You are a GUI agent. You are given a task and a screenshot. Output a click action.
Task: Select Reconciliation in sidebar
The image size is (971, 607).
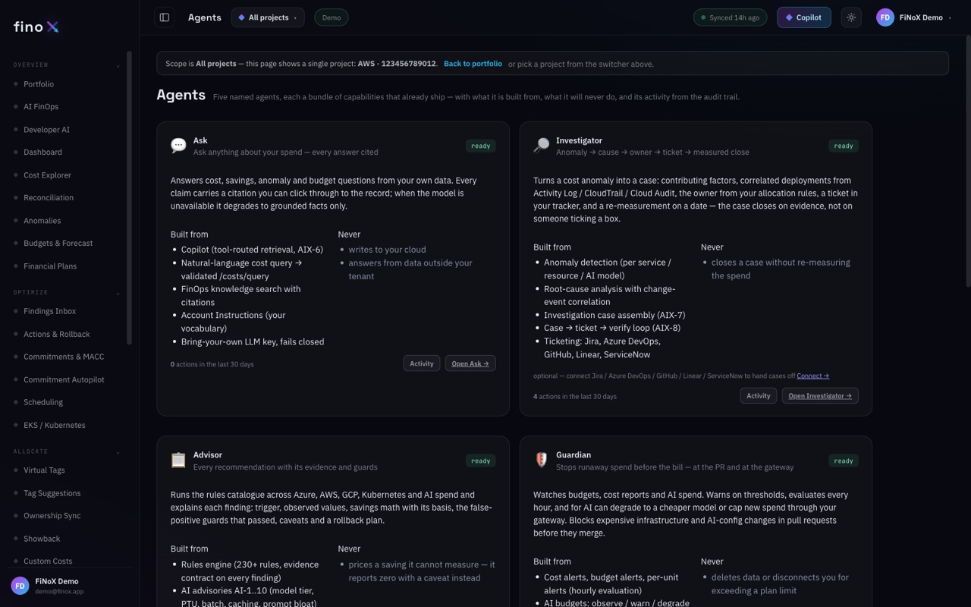49,198
